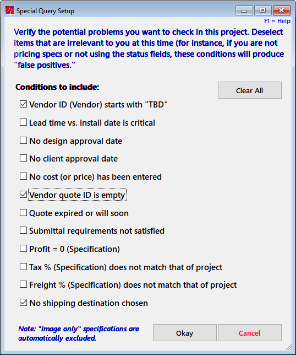Click the red Cancel button
The height and width of the screenshot is (355, 296).
click(x=250, y=333)
